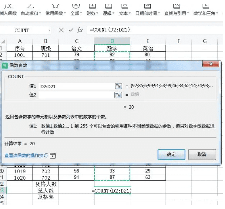This screenshot has height=209, width=225.
Task: Click the 确定 OK button
Action: click(171, 155)
